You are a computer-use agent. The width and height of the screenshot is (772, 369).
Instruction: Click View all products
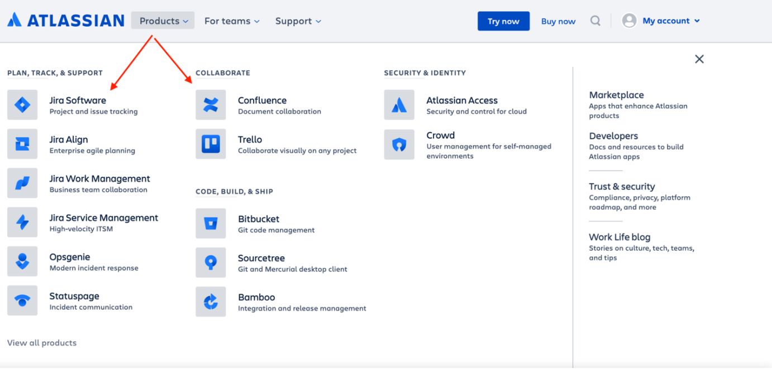tap(42, 343)
